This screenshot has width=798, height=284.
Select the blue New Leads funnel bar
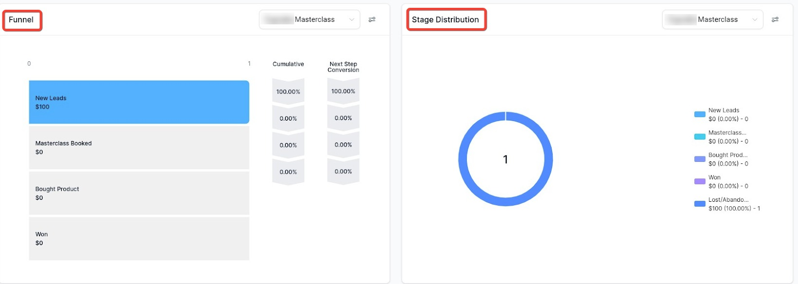tap(139, 102)
